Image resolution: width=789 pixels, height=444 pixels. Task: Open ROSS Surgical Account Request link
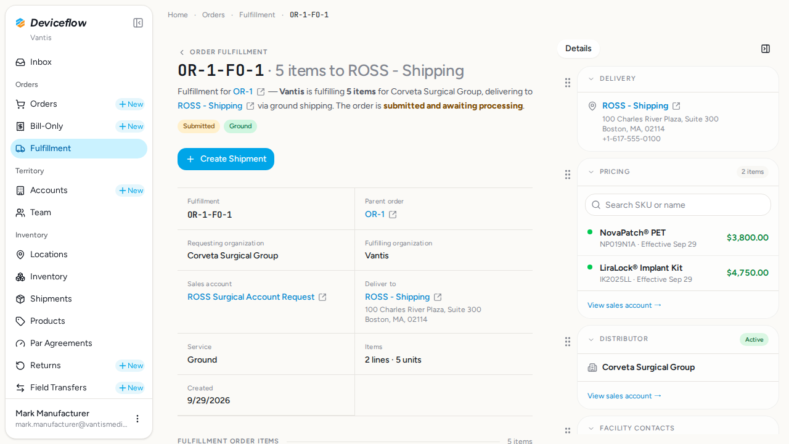251,297
